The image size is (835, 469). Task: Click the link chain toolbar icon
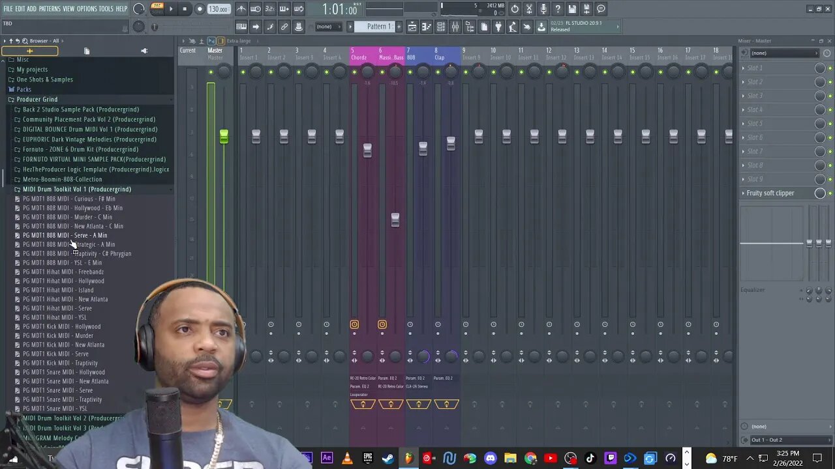284,27
